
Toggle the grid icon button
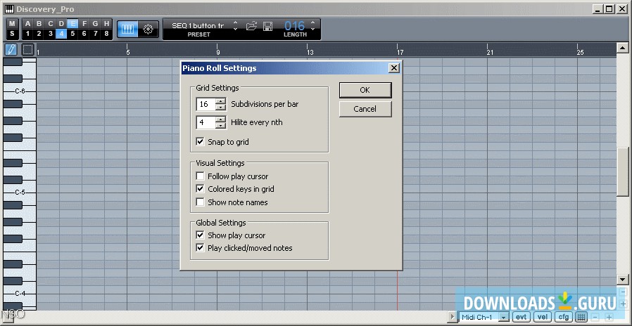click(x=581, y=317)
